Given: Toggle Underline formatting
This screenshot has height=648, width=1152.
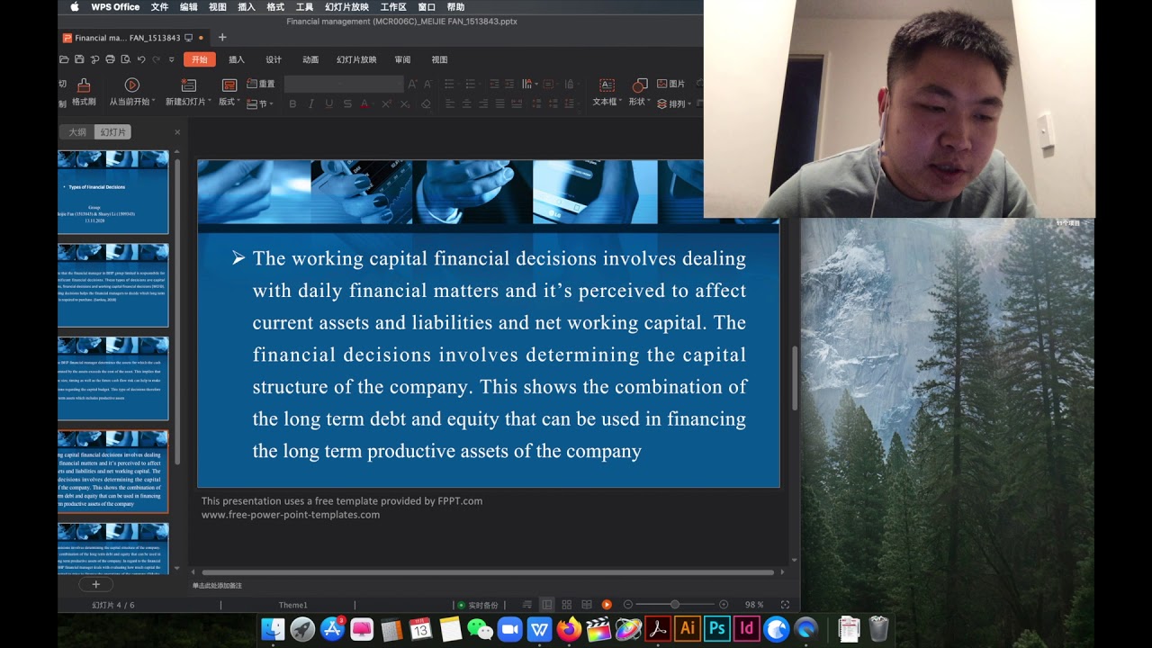Looking at the screenshot, I should point(329,104).
